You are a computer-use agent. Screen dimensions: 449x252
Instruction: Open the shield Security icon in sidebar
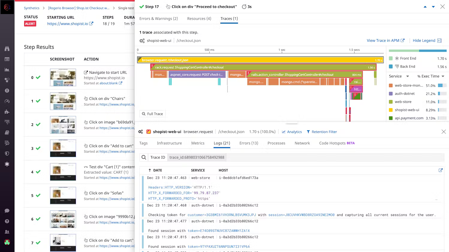click(x=7, y=154)
